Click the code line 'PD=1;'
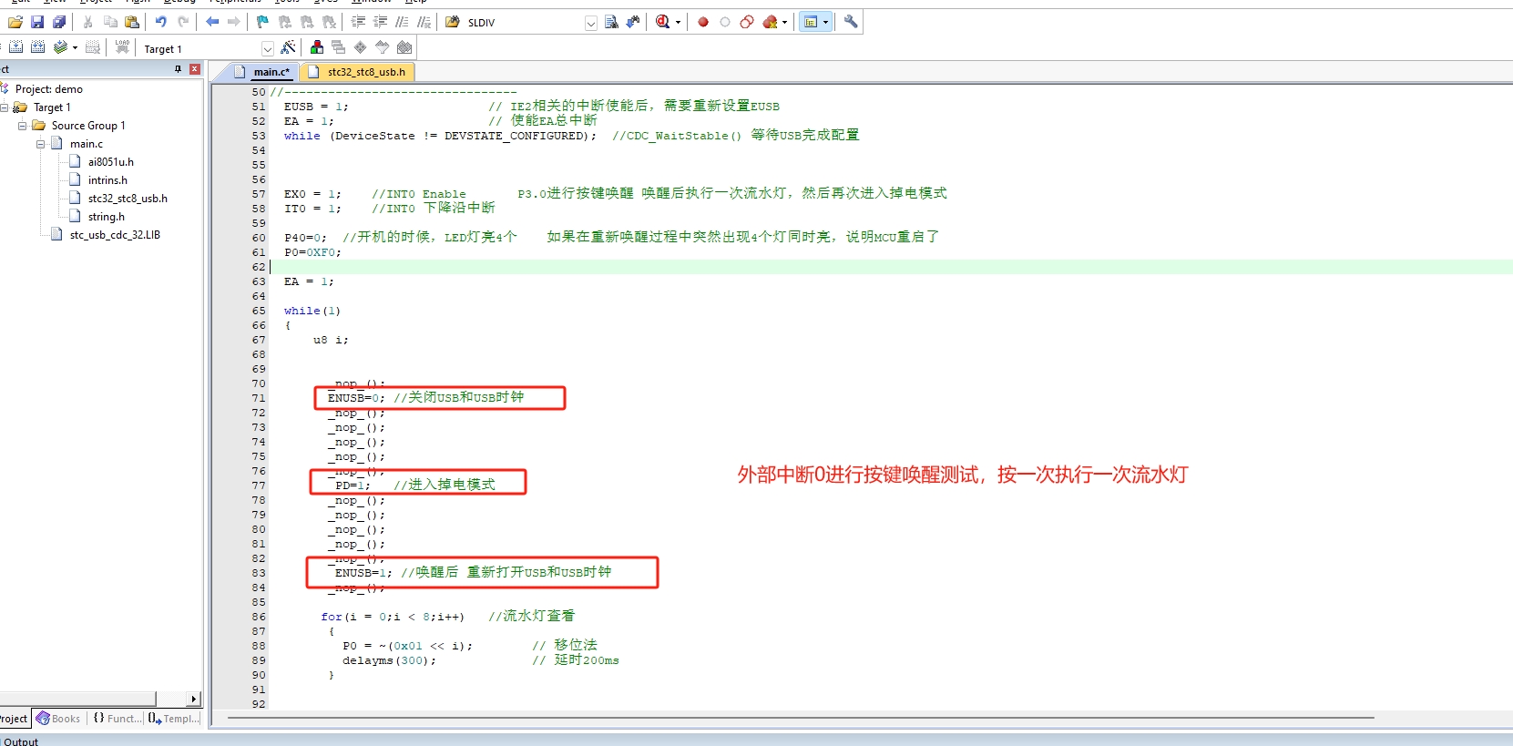 353,485
